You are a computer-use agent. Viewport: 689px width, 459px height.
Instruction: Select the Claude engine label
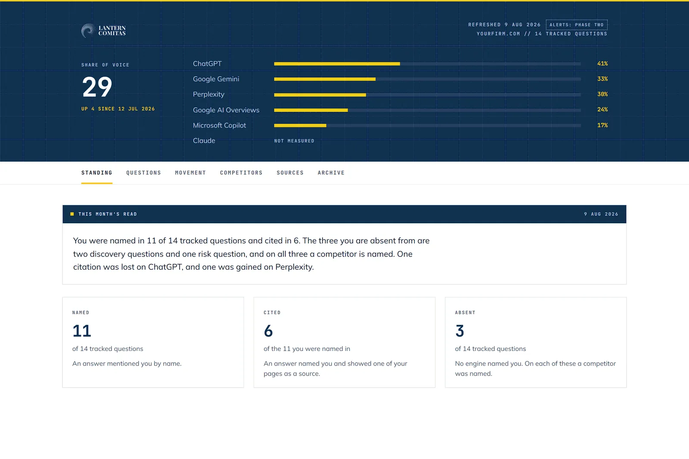coord(204,141)
